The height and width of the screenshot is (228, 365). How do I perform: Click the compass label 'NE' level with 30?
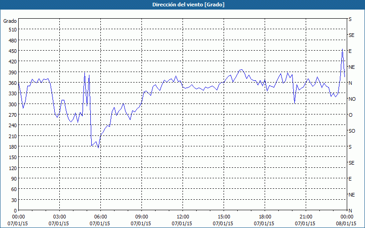(352, 195)
